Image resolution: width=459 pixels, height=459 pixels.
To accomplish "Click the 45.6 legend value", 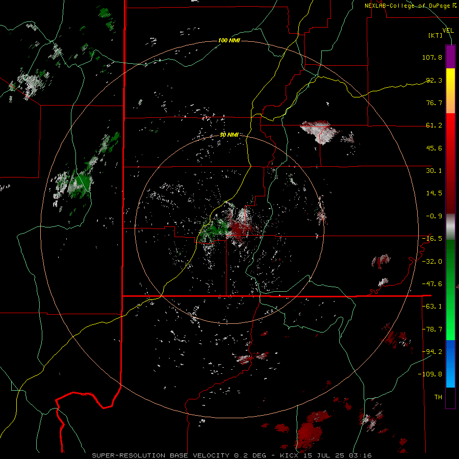I will pyautogui.click(x=434, y=148).
